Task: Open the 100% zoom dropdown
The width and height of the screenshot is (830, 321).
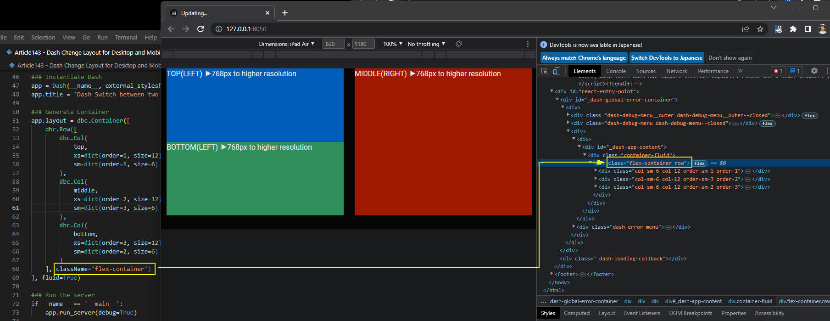Action: 393,44
